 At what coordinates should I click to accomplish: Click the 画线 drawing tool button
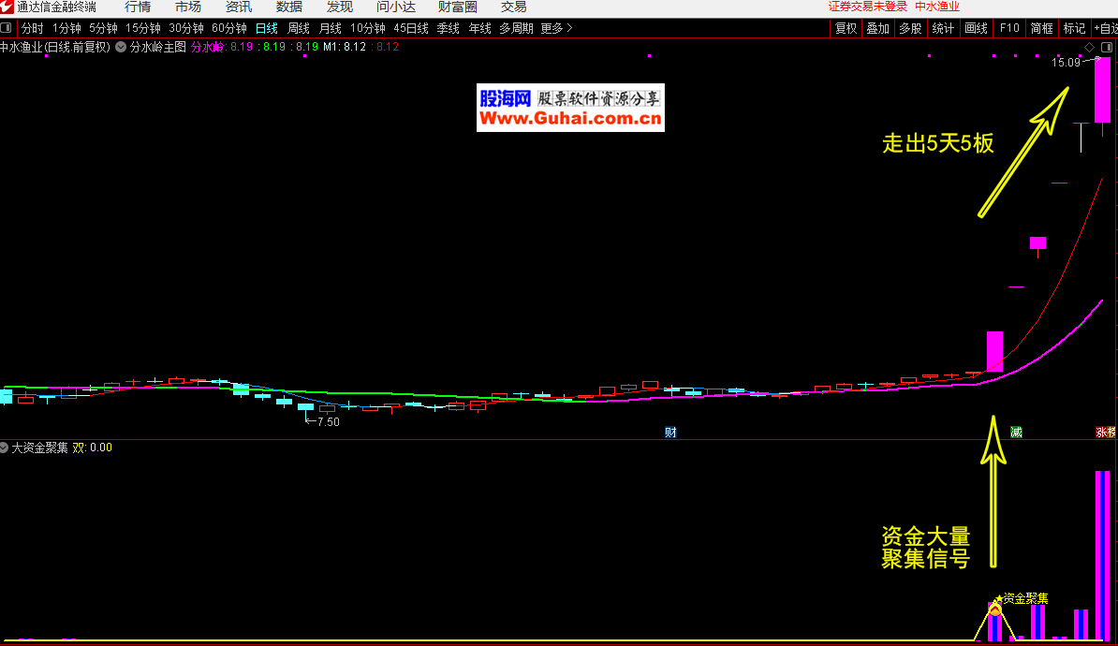[977, 29]
